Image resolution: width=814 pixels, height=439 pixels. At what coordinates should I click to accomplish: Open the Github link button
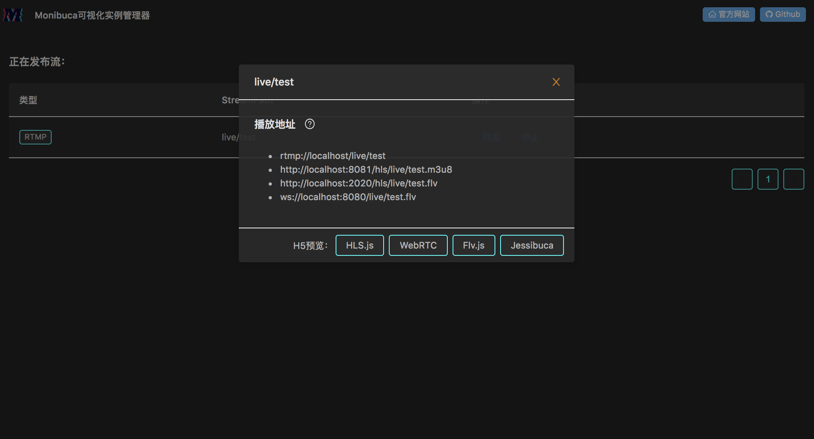click(x=783, y=15)
